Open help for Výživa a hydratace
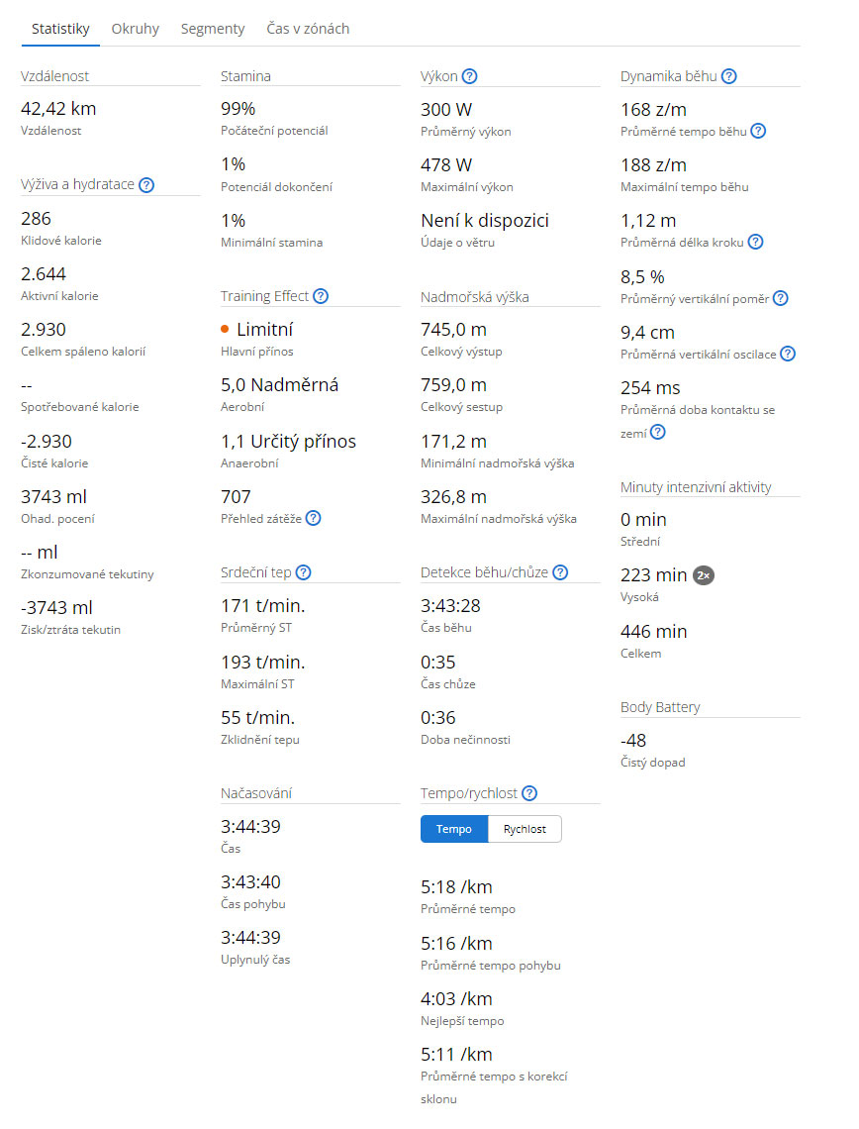The height and width of the screenshot is (1129, 859). click(146, 184)
